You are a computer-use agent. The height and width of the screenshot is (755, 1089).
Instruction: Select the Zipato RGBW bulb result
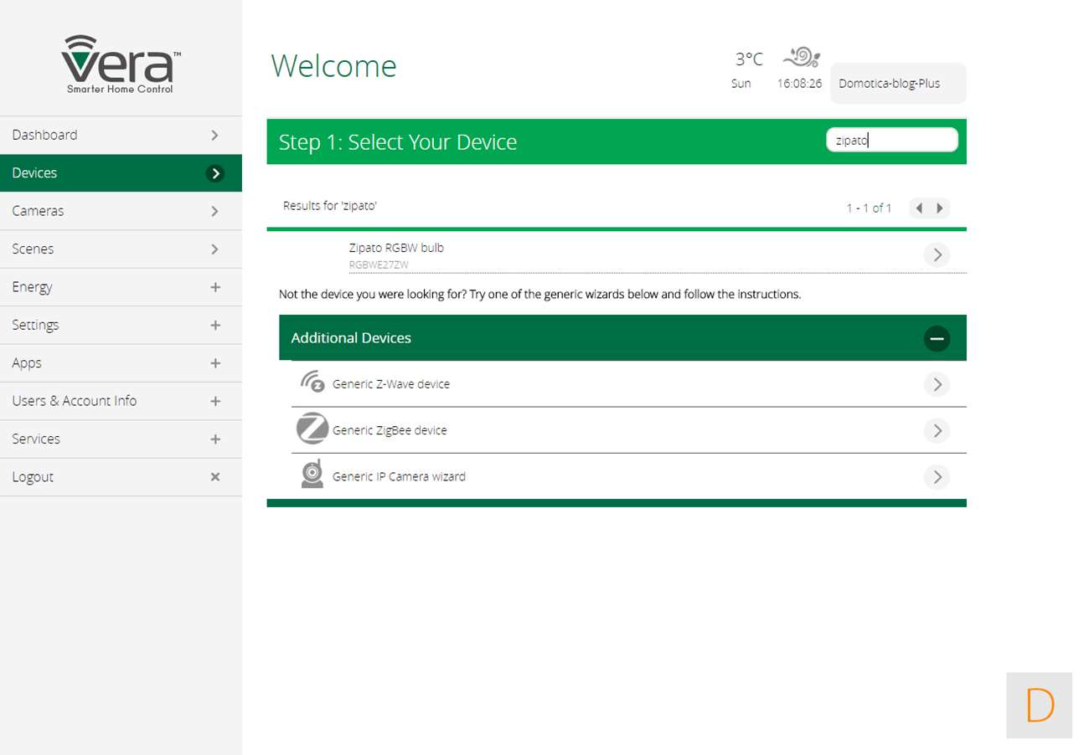click(396, 248)
